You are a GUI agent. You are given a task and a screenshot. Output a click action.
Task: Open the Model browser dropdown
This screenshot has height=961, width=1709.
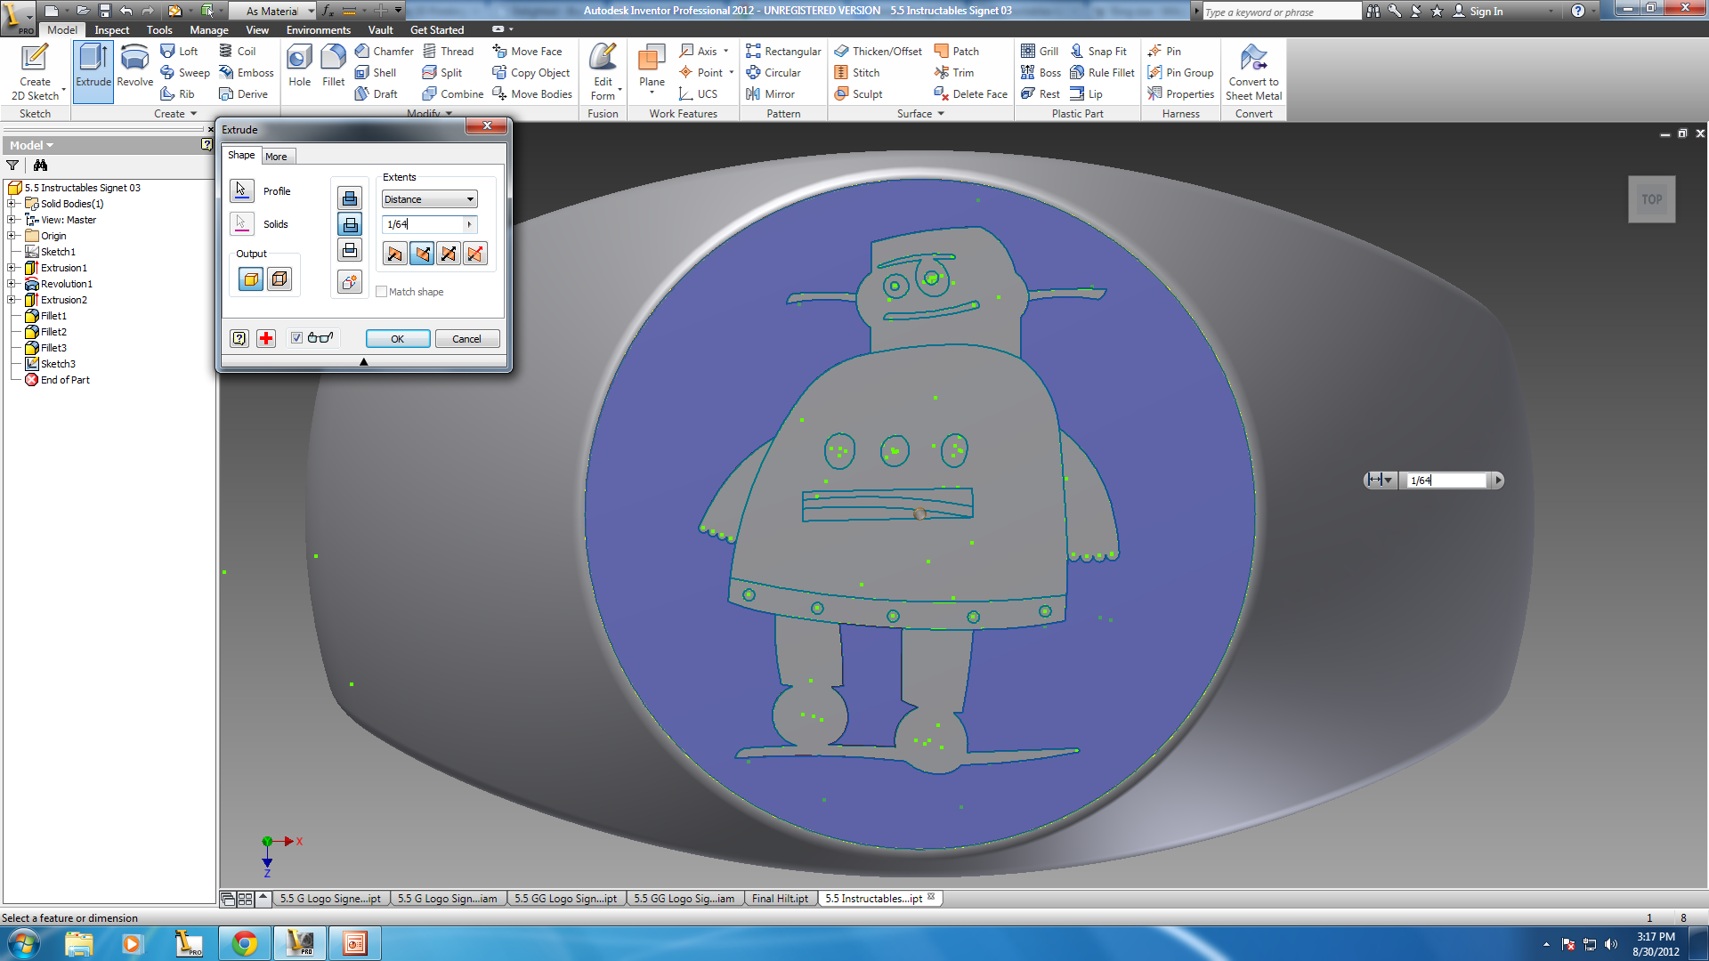pyautogui.click(x=31, y=145)
